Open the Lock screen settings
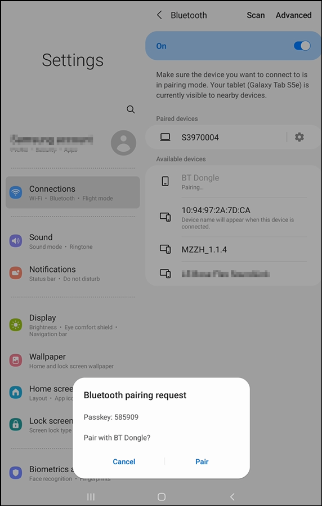322x506 pixels. [x=41, y=425]
